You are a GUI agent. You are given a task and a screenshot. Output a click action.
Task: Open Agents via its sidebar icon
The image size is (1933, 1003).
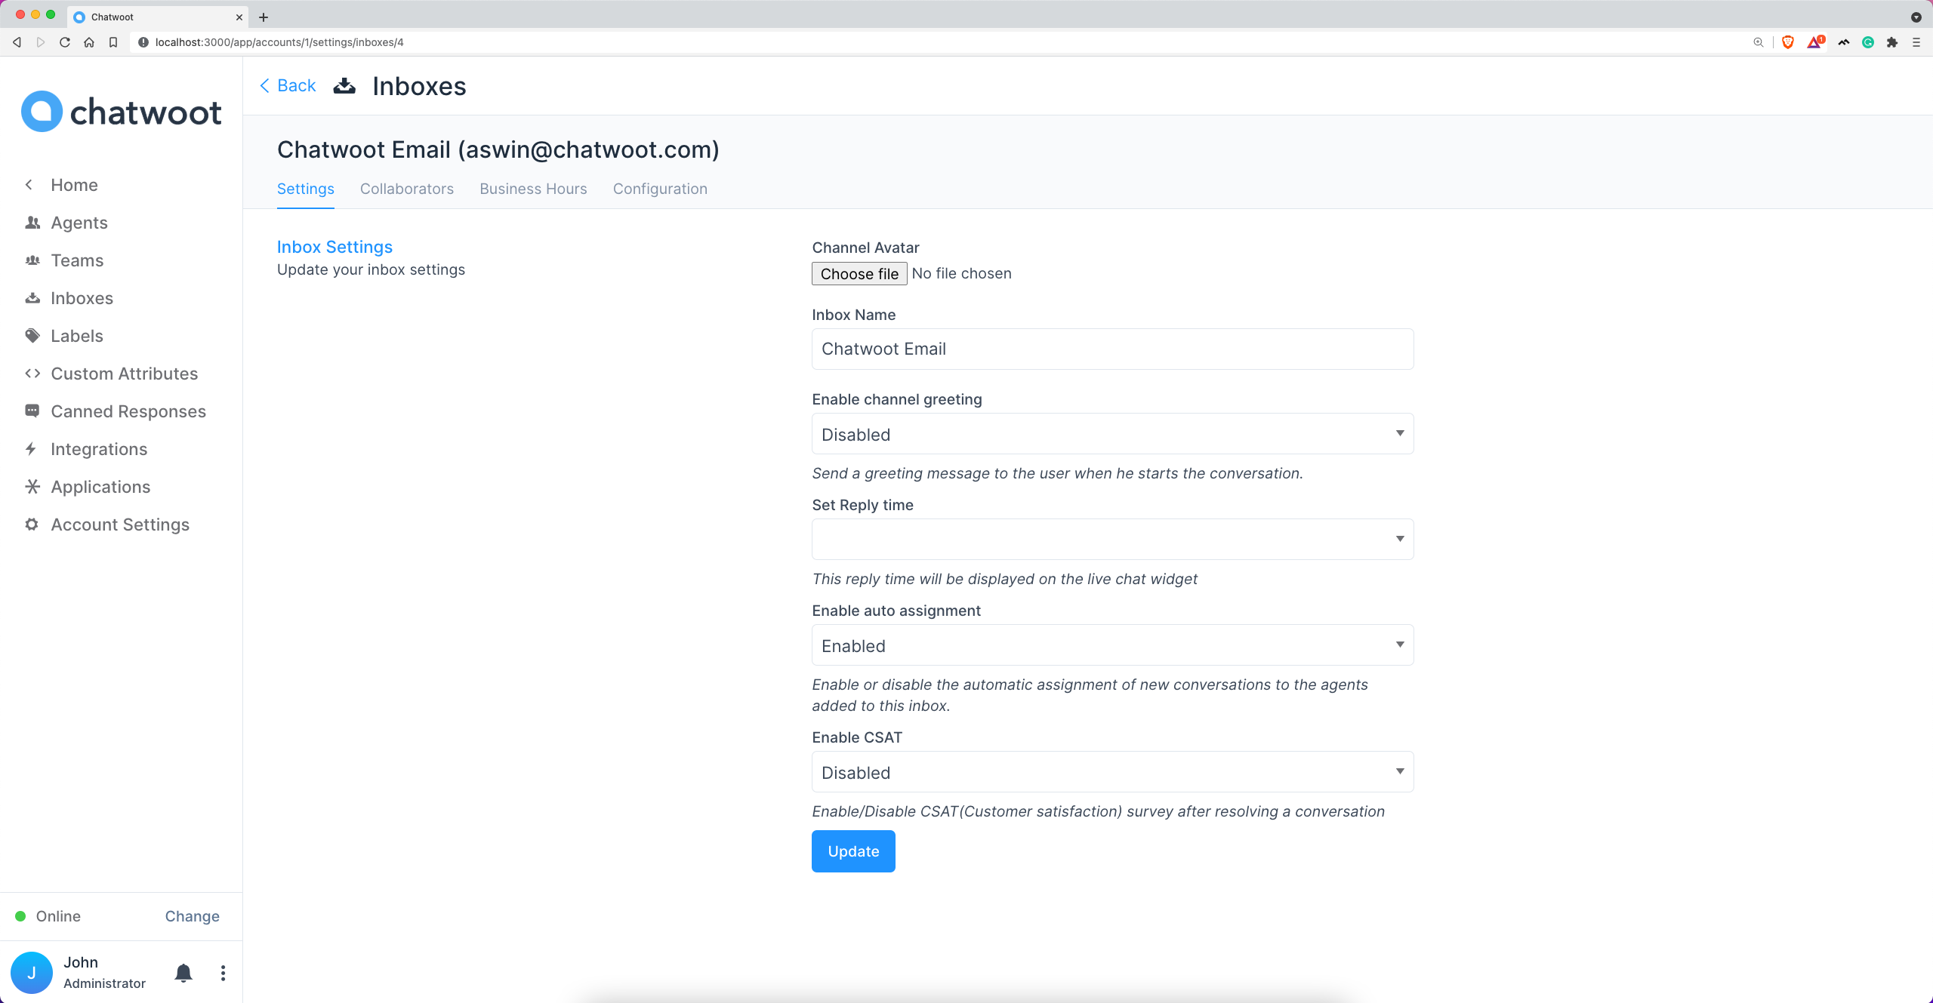point(32,223)
